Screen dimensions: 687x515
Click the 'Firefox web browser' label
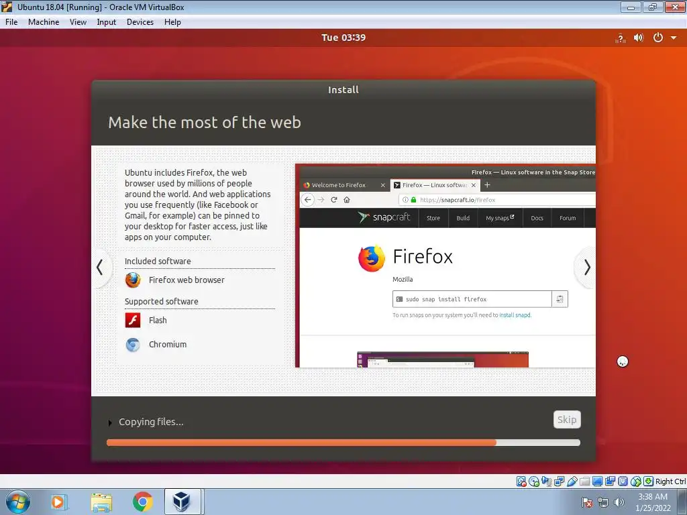187,280
